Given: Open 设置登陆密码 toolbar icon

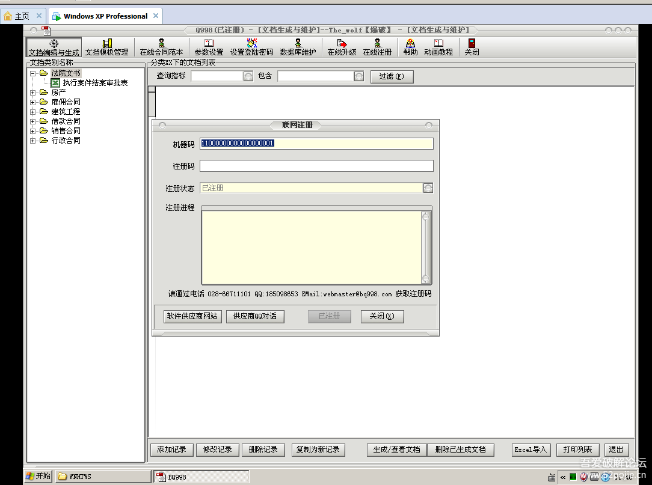Looking at the screenshot, I should 251,47.
